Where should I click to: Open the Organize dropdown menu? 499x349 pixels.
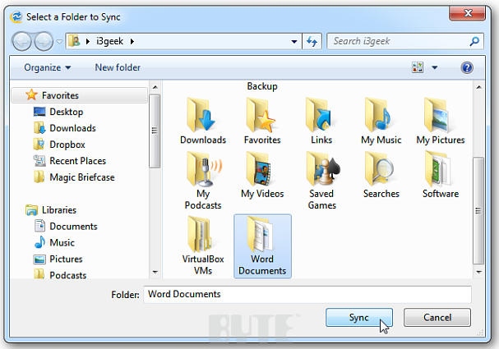[x=48, y=67]
